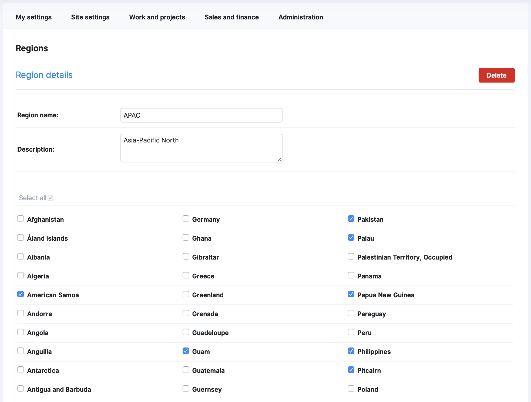Screen dimensions: 531x402
Task: Tick the Albania checkbox
Action: click(x=21, y=256)
